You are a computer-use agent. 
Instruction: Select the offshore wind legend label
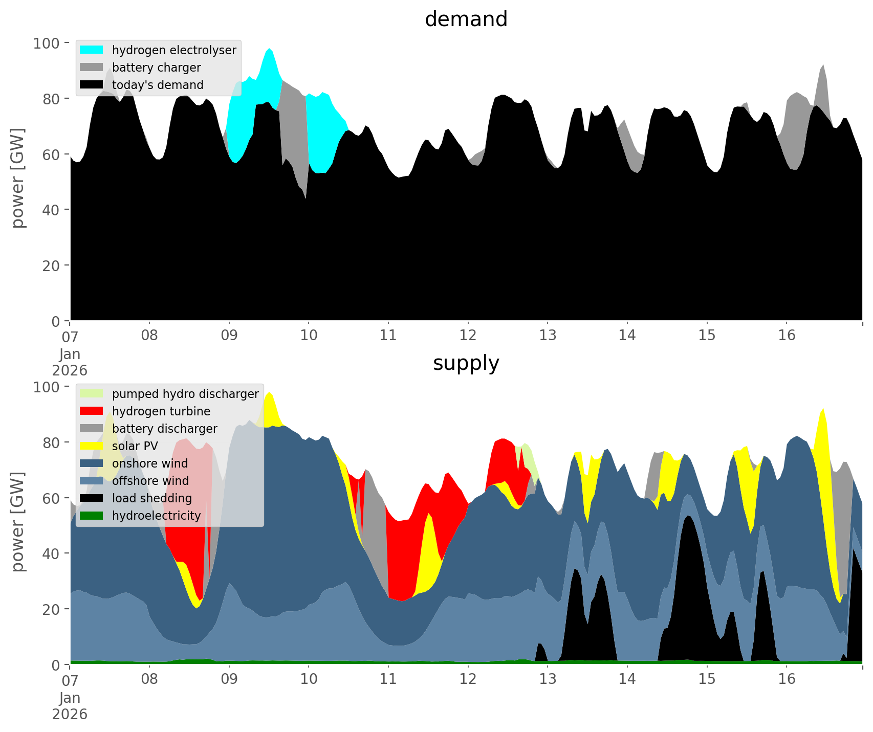click(x=150, y=481)
